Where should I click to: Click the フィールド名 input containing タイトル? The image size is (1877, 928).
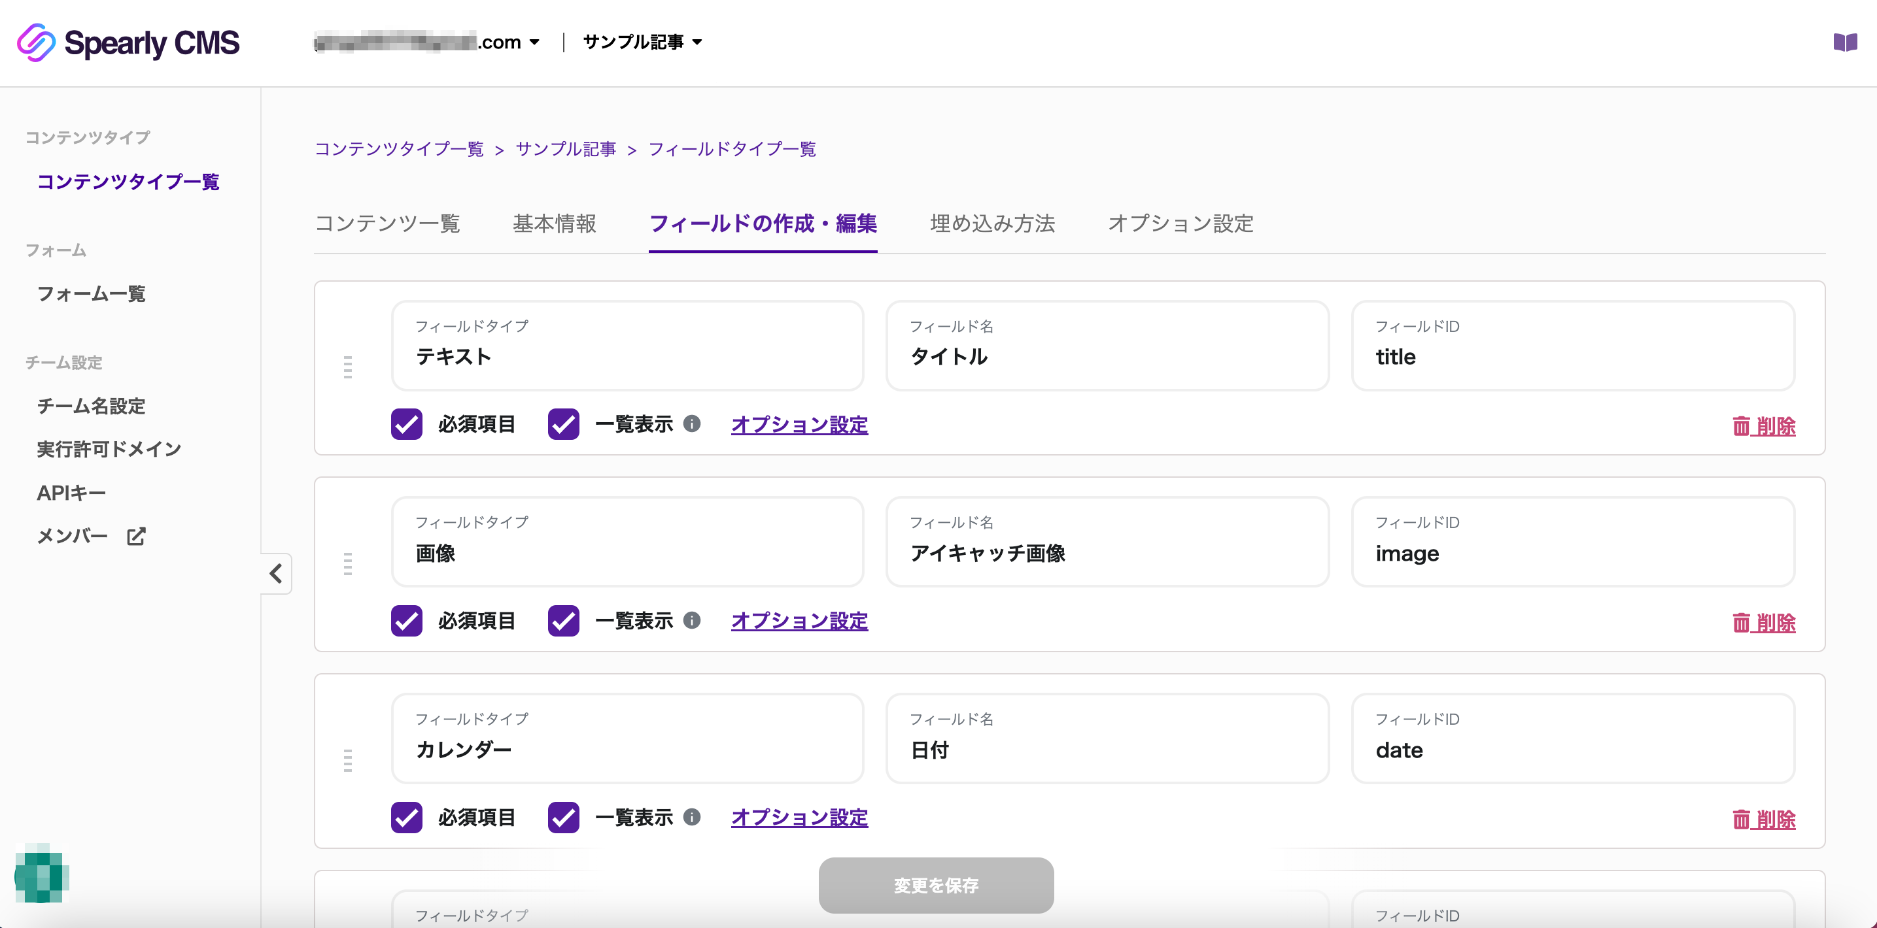pos(1107,346)
